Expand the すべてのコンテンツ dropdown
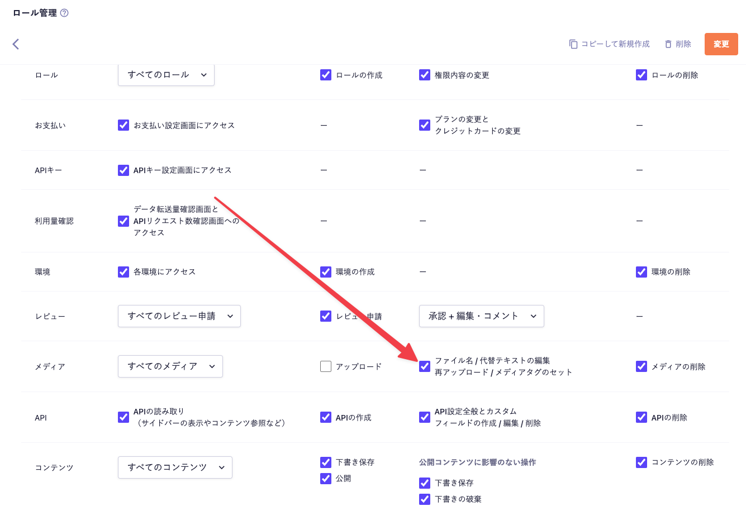 tap(175, 467)
